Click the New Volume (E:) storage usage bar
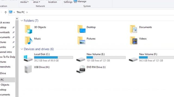This screenshot has width=174, height=97. [106, 57]
